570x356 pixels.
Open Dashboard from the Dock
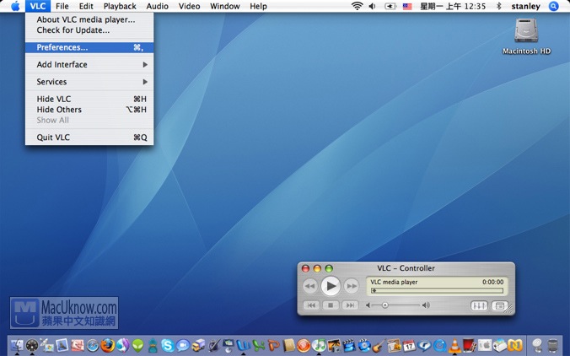click(x=32, y=345)
